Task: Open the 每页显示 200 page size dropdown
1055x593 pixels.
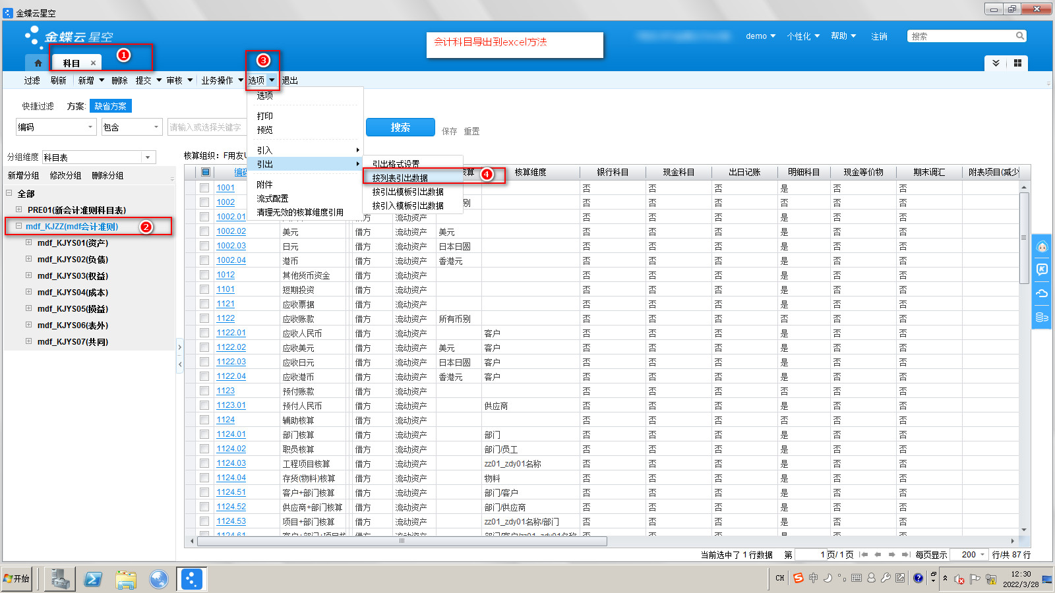Action: pyautogui.click(x=982, y=555)
